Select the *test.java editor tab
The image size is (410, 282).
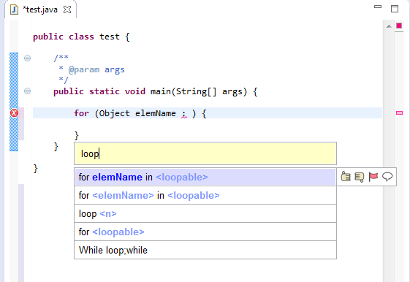point(40,9)
